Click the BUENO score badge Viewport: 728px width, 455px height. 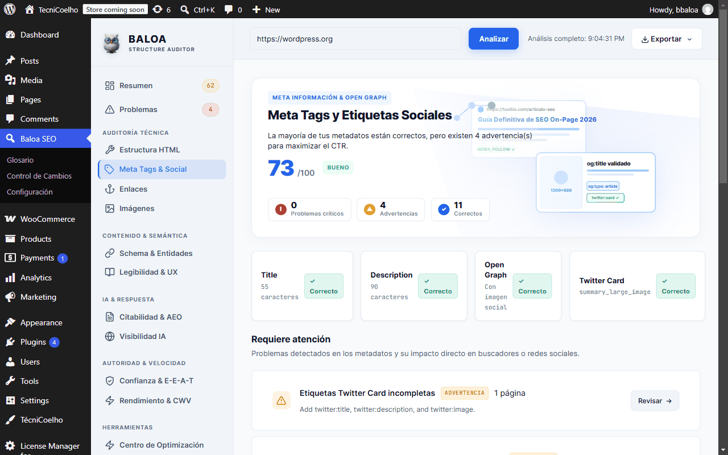pos(338,167)
